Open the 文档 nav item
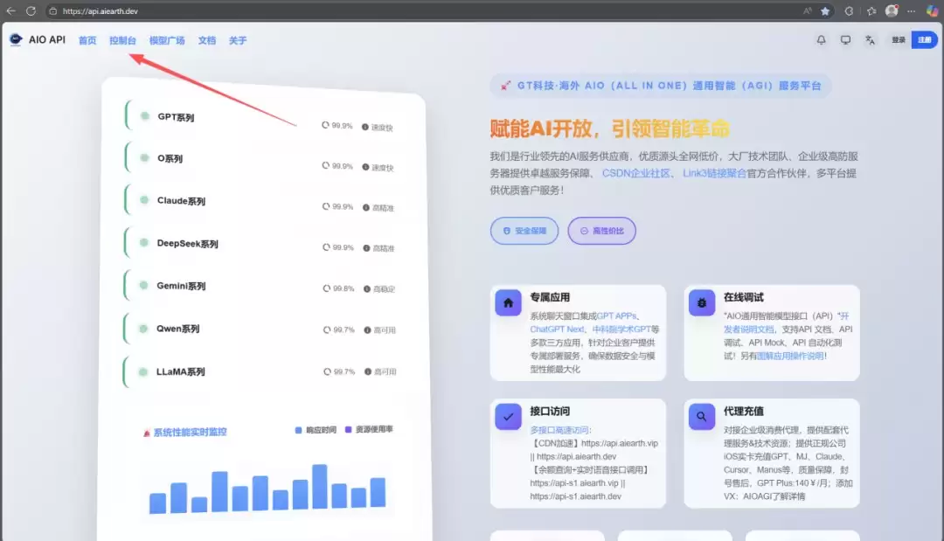944x541 pixels. click(206, 40)
